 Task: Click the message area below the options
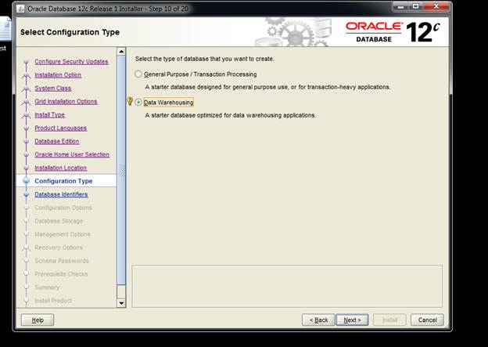coord(287,286)
